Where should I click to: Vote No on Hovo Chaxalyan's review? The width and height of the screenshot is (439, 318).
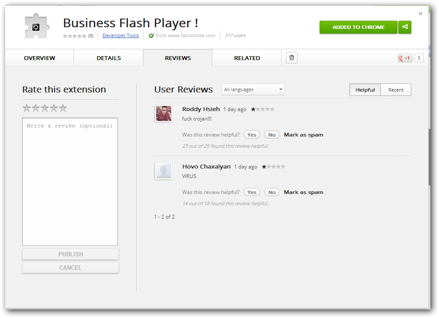click(272, 192)
